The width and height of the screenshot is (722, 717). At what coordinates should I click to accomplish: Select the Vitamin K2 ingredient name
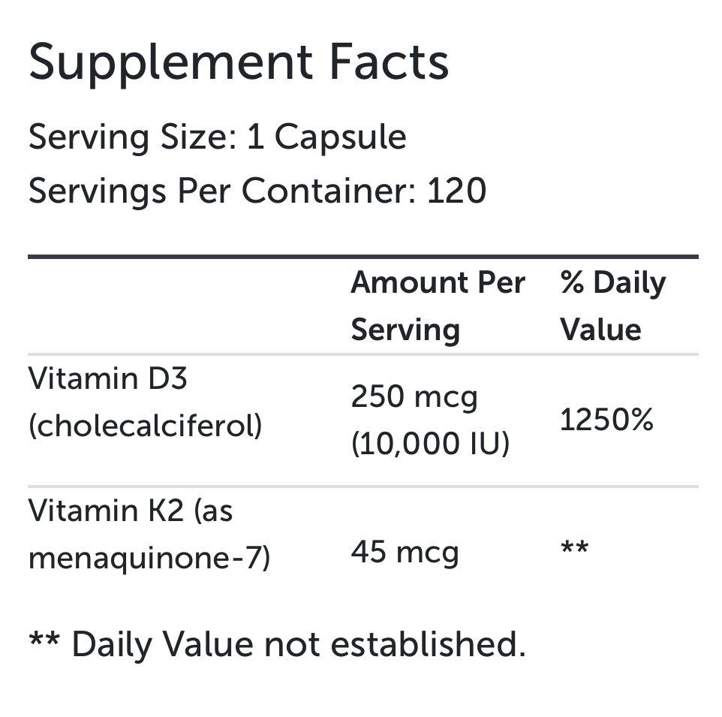coord(131,512)
